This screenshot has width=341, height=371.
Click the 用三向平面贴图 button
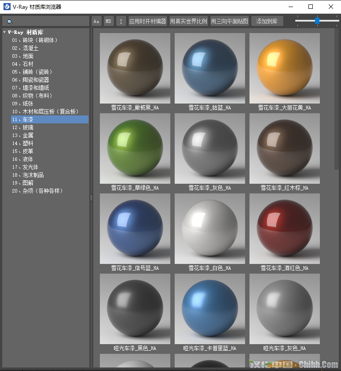click(229, 21)
